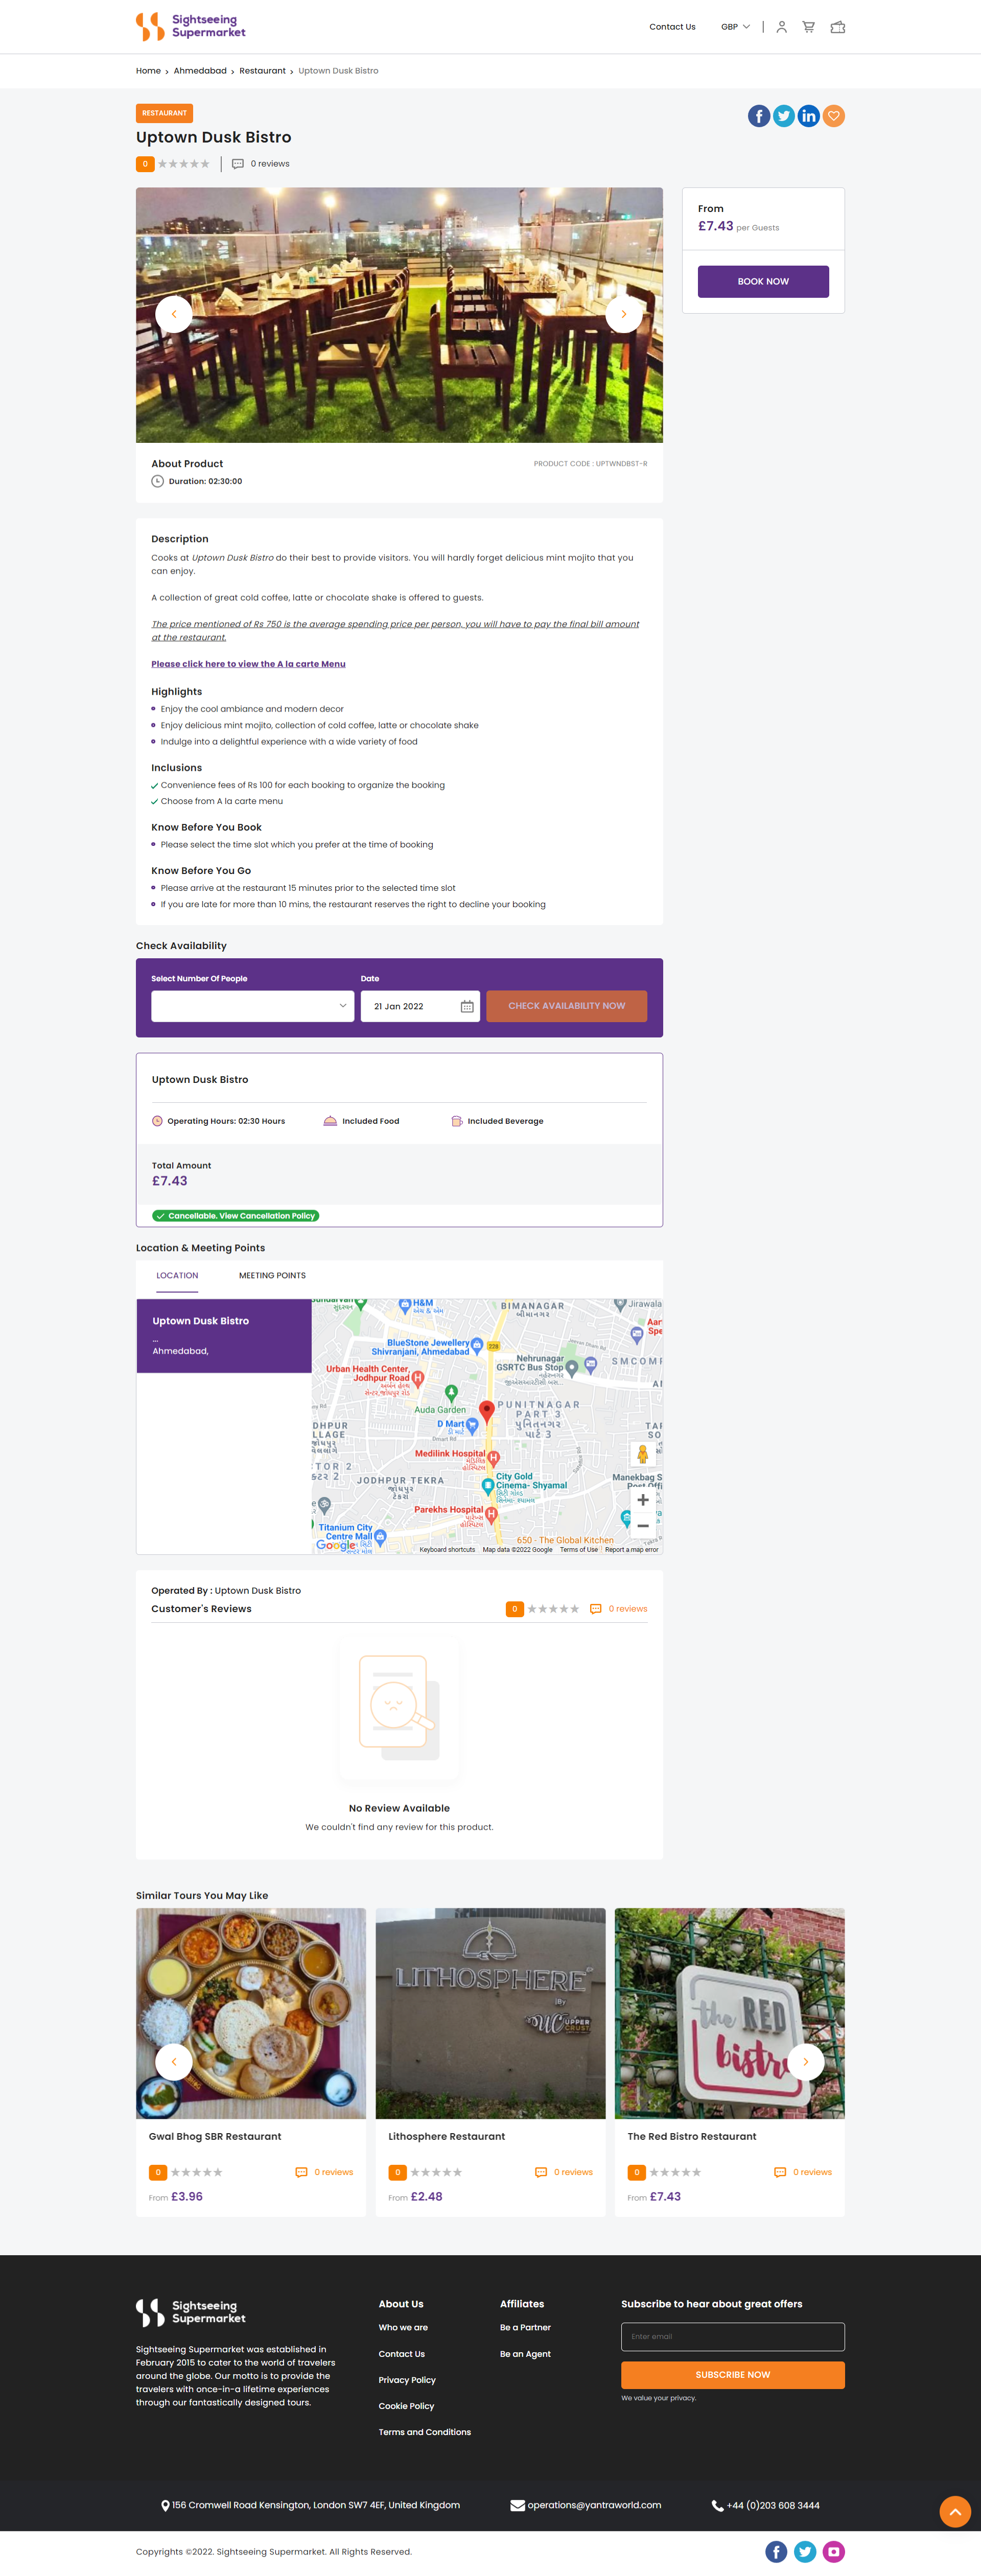Viewport: 981px width, 2576px height.
Task: Click the Street View pegman on map
Action: tap(643, 1454)
